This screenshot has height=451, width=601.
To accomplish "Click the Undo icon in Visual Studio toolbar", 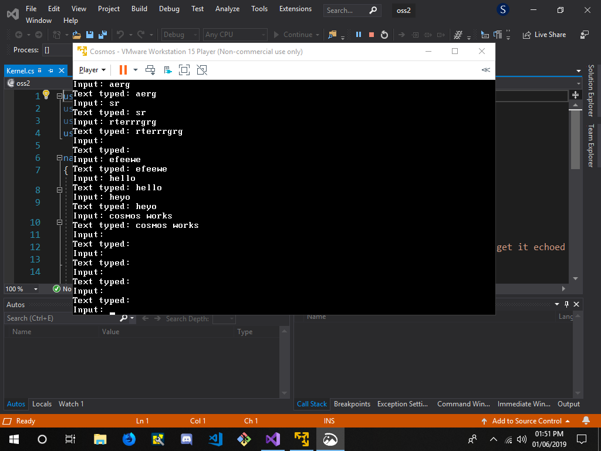I will 120,34.
